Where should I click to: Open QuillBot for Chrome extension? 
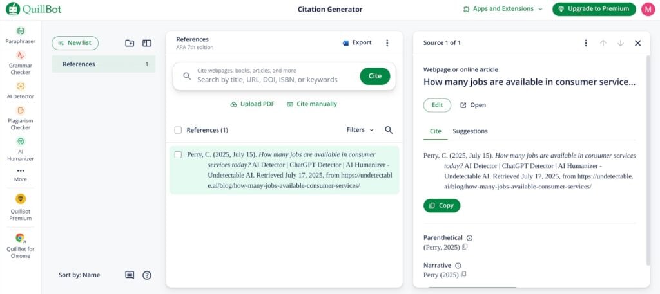pyautogui.click(x=20, y=246)
